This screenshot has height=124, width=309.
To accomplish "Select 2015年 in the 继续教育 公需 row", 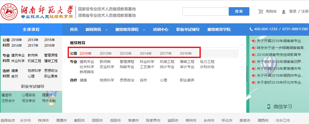I will point(126,53).
